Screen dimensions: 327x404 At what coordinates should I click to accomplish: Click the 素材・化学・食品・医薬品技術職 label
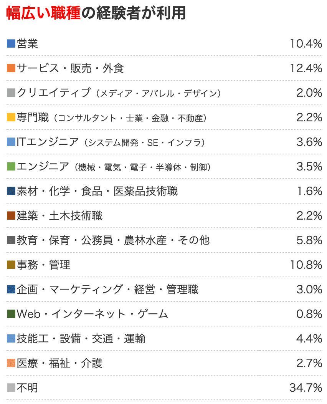(x=97, y=191)
